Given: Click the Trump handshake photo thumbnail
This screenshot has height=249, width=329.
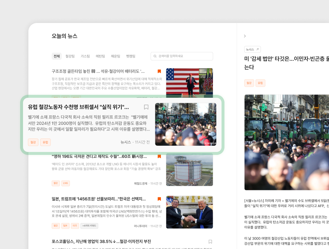Looking at the screenshot, I should tap(189, 212).
